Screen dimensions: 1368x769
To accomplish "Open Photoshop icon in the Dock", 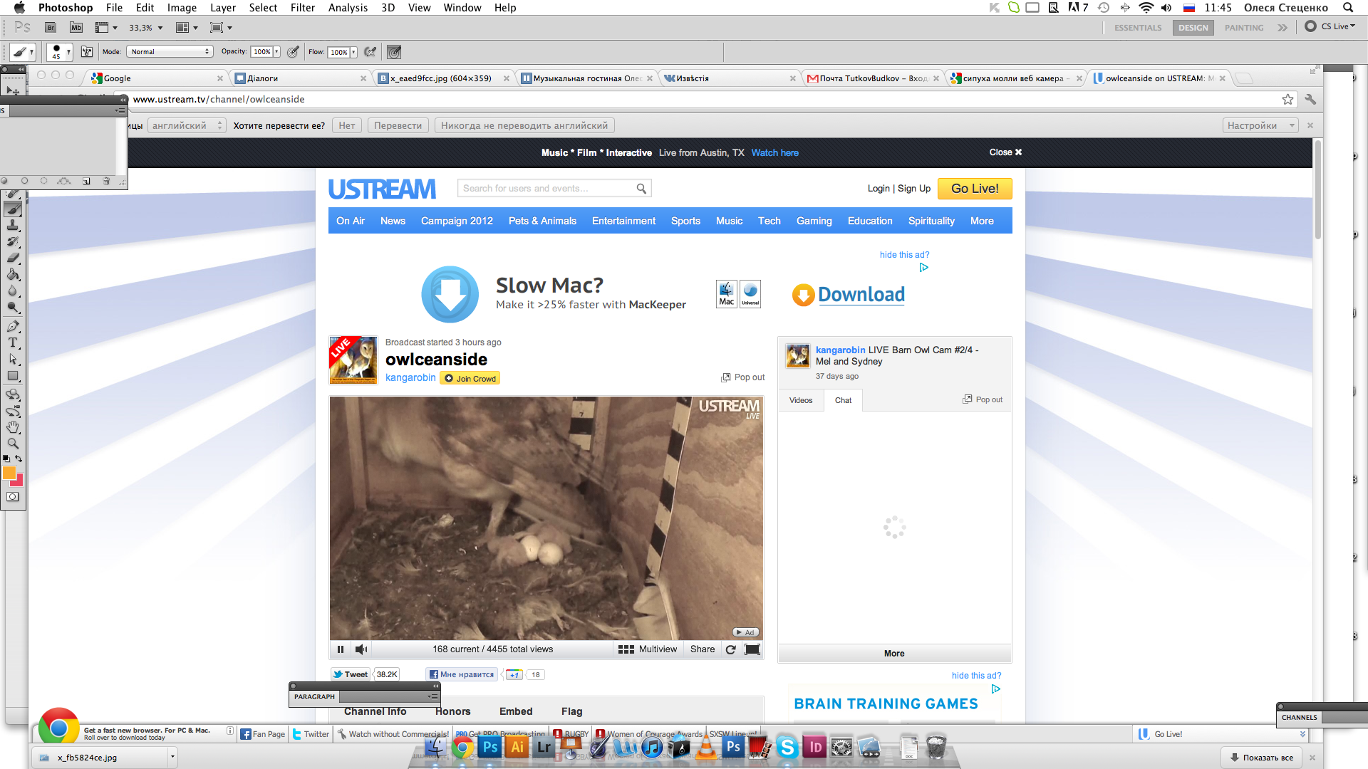I will click(489, 747).
